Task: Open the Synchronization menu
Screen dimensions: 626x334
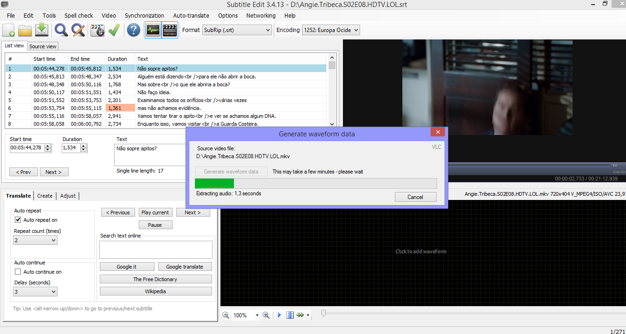Action: (144, 15)
